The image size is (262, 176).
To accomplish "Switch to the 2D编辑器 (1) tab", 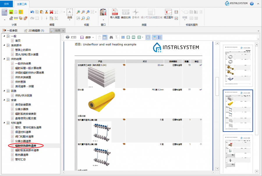I will pyautogui.click(x=34, y=30).
